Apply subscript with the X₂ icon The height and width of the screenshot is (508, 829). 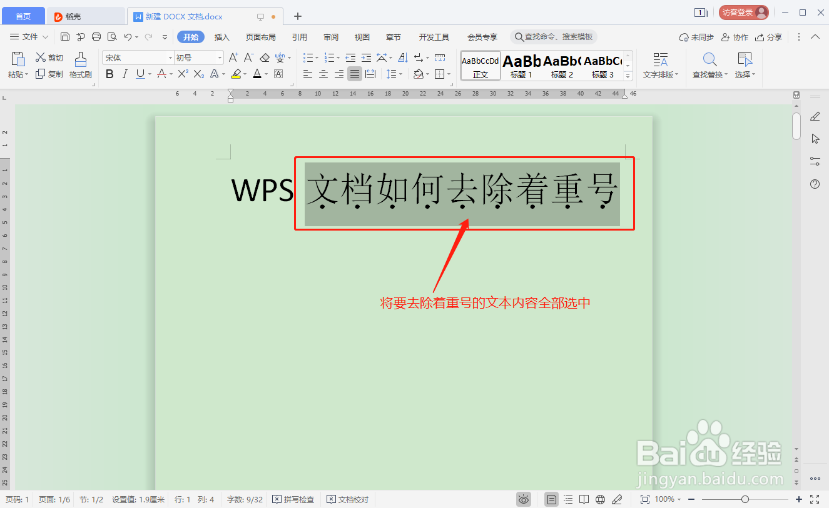click(x=199, y=74)
